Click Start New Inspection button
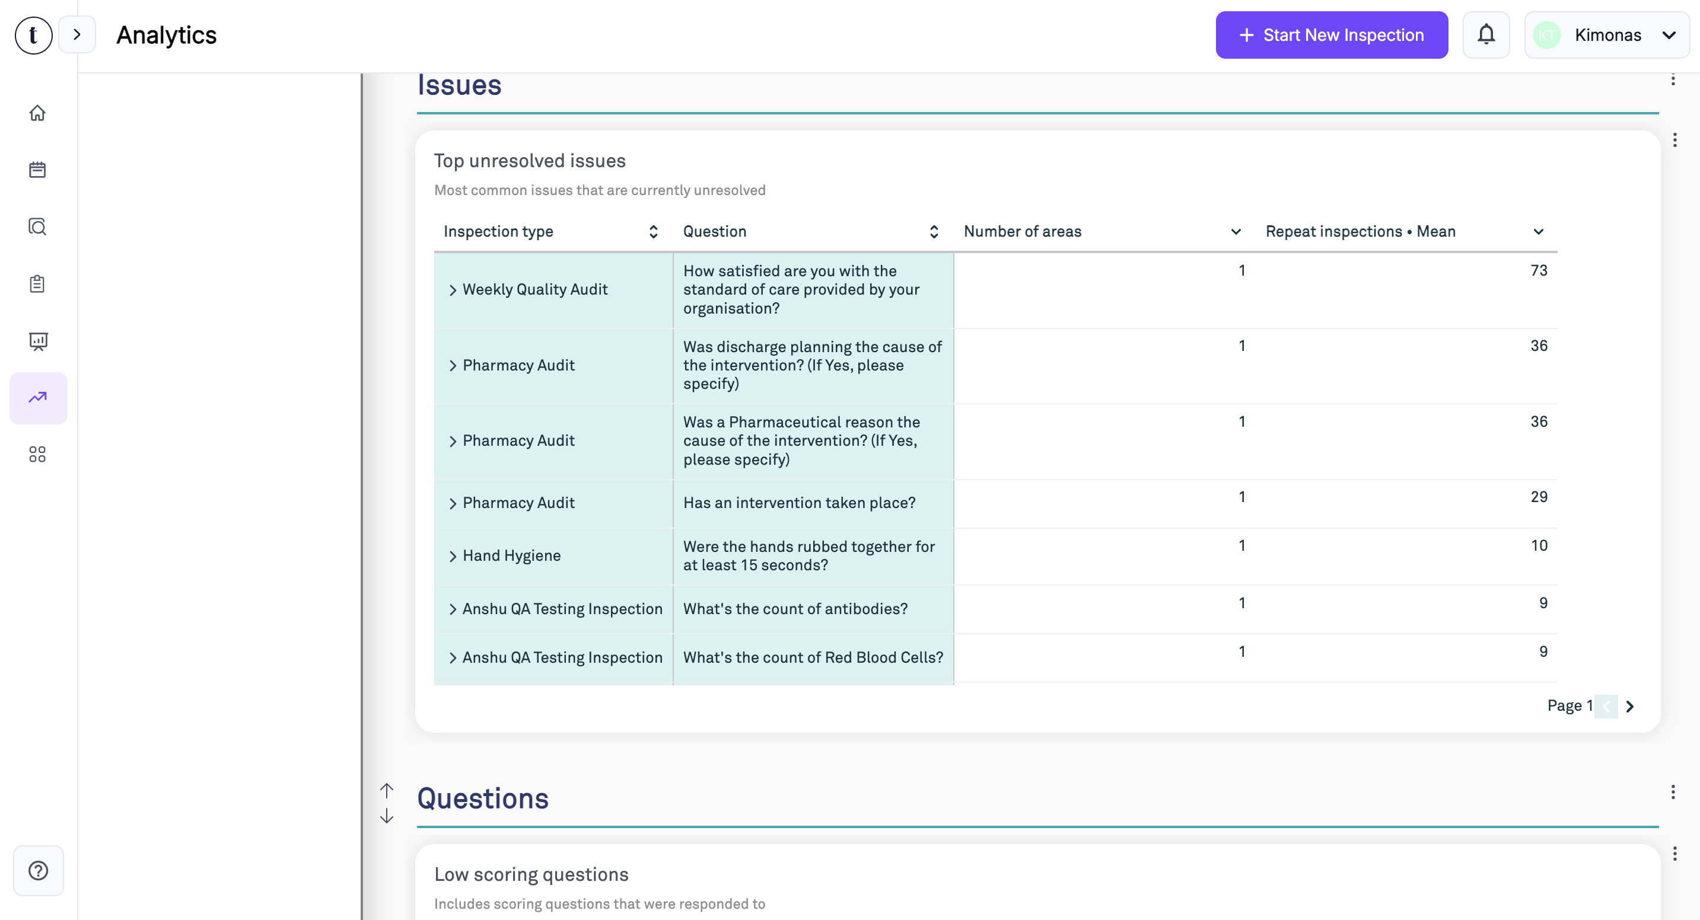This screenshot has height=920, width=1700. pos(1331,35)
